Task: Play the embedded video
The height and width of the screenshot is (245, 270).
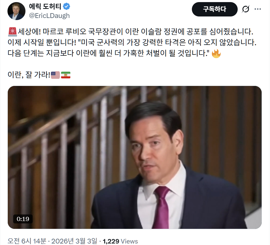Action: pos(135,157)
